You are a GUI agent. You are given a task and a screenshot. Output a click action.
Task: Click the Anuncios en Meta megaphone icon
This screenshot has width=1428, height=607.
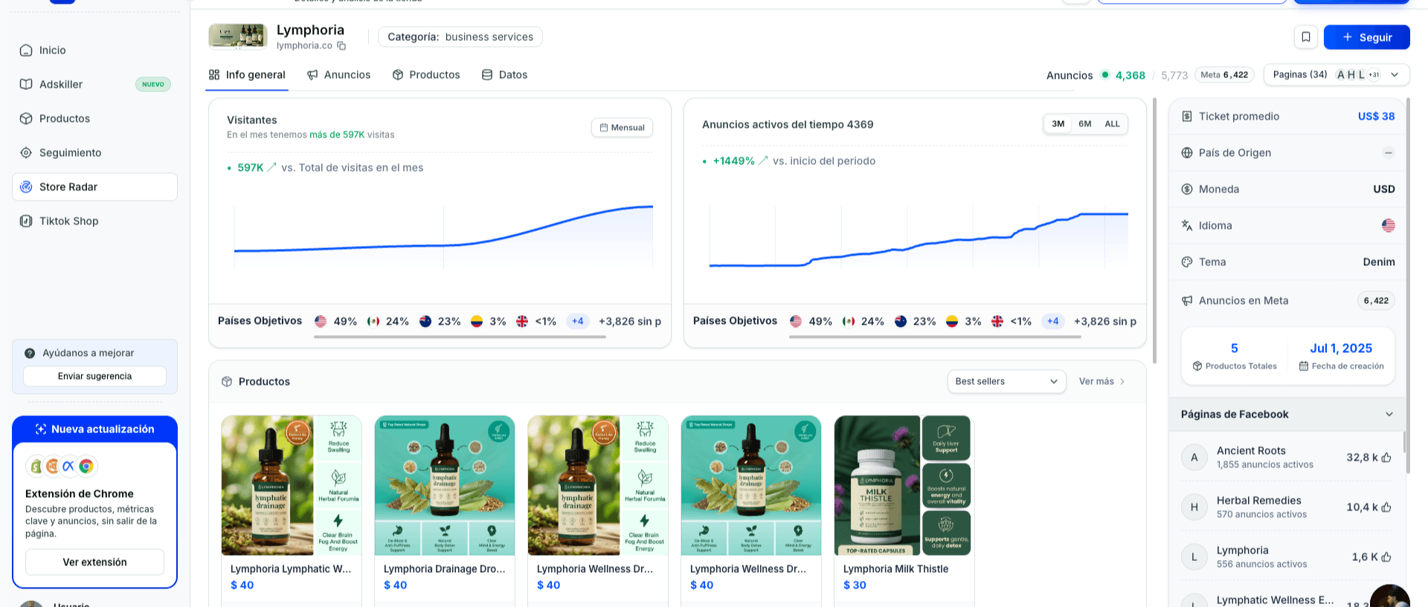(x=1187, y=301)
